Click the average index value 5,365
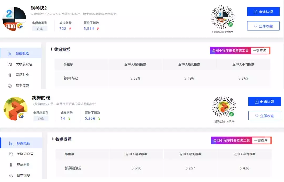Image resolution: width=284 pixels, height=182 pixels. 243,78
